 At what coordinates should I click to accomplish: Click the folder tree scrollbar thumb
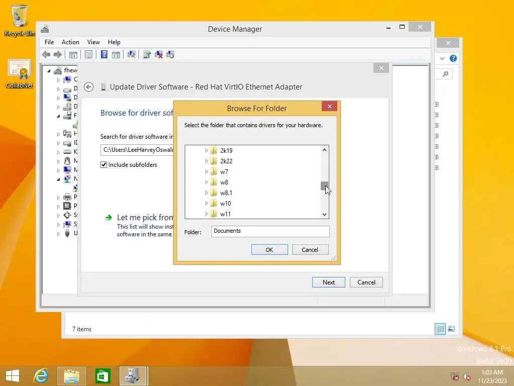coord(325,186)
